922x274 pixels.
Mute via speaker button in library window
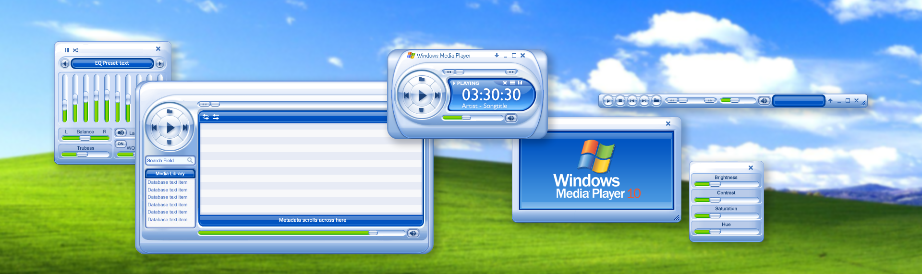pyautogui.click(x=413, y=233)
